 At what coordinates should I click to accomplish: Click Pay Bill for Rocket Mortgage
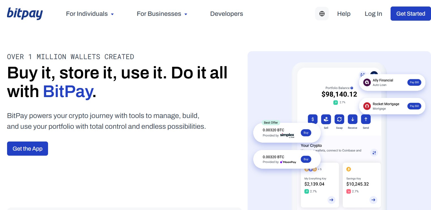pos(414,106)
